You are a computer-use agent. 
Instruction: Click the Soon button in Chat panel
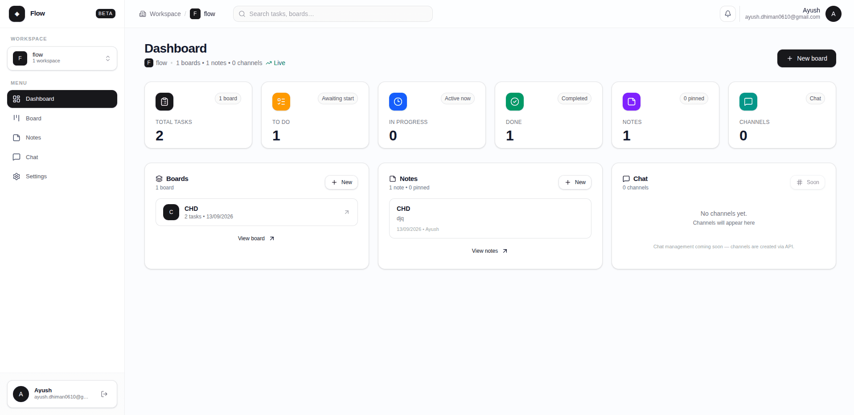pos(808,182)
